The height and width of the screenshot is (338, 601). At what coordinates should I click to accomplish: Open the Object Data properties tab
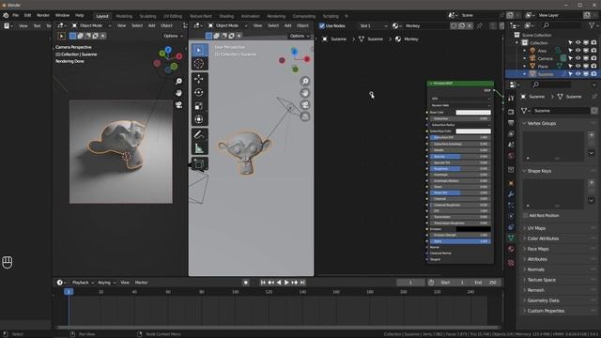click(x=511, y=238)
